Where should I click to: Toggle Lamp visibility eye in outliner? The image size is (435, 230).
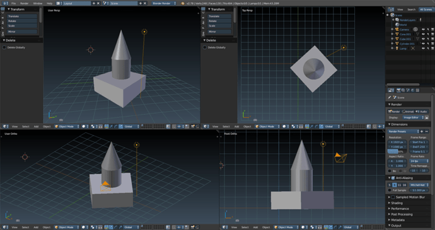pyautogui.click(x=424, y=49)
